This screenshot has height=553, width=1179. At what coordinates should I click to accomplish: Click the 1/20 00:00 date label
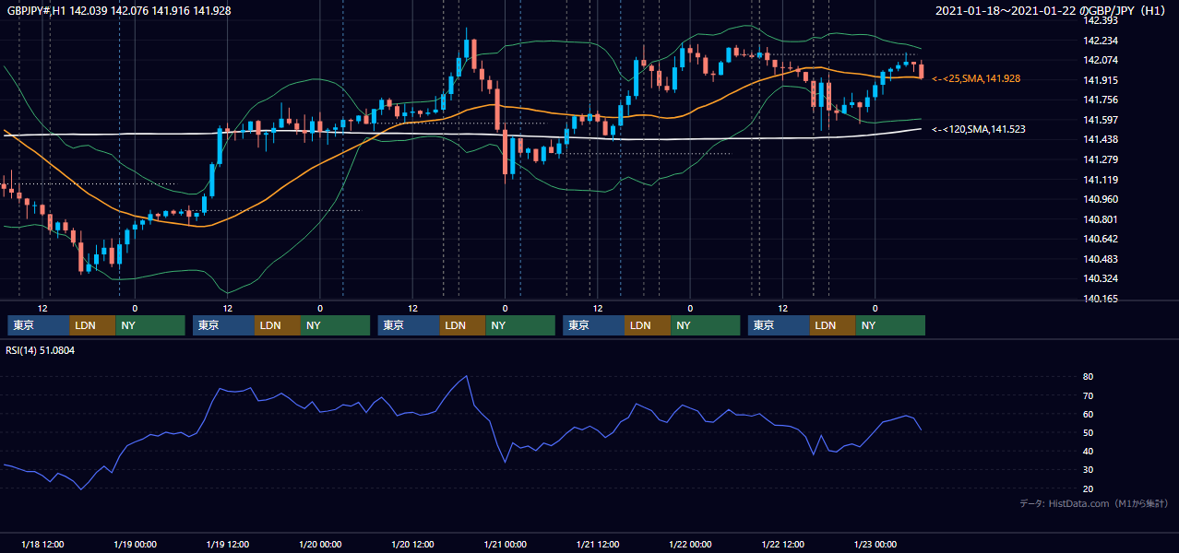pyautogui.click(x=320, y=544)
